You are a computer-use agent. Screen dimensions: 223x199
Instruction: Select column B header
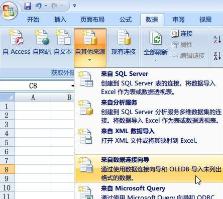63,97
